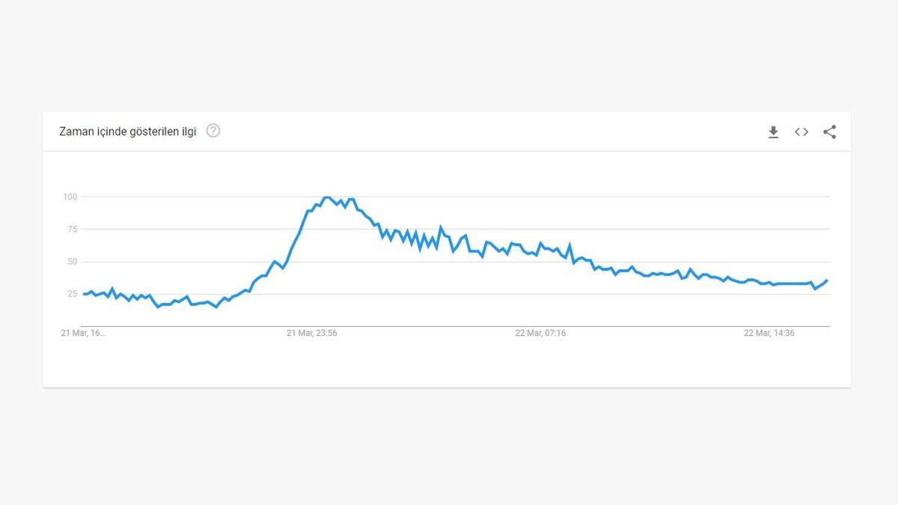Click the '22 Mar, 07:16' axis label

coord(540,334)
